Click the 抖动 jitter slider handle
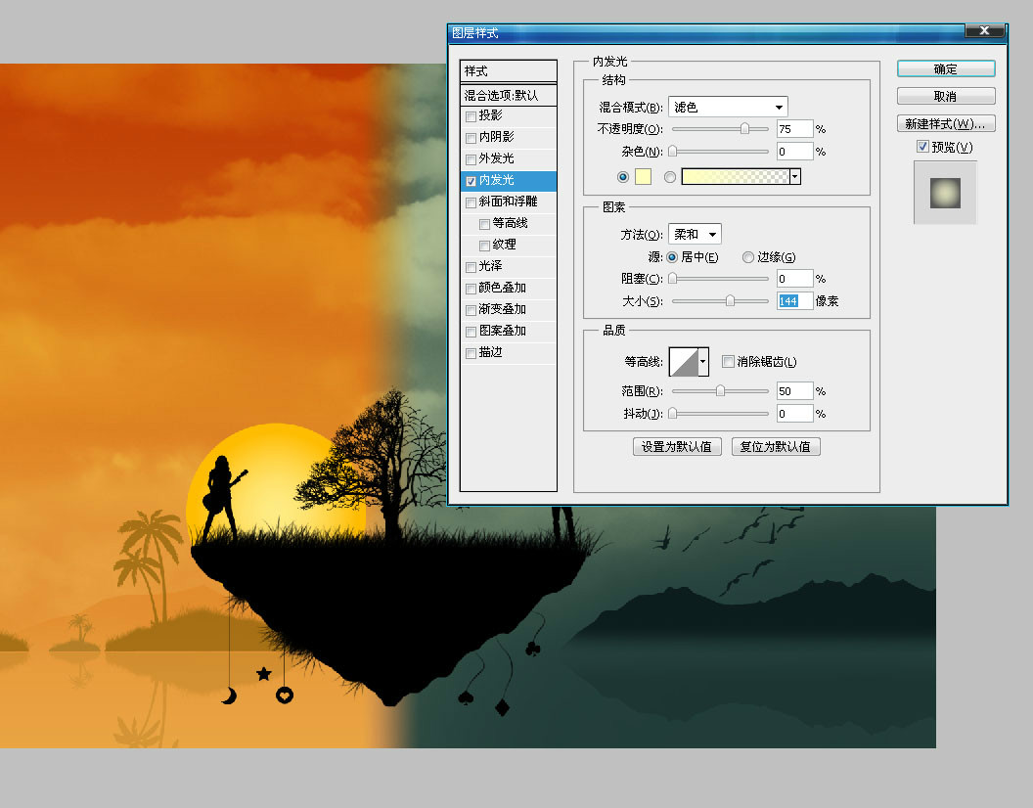 tap(673, 413)
